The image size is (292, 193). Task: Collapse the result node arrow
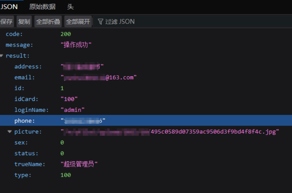point(2,56)
